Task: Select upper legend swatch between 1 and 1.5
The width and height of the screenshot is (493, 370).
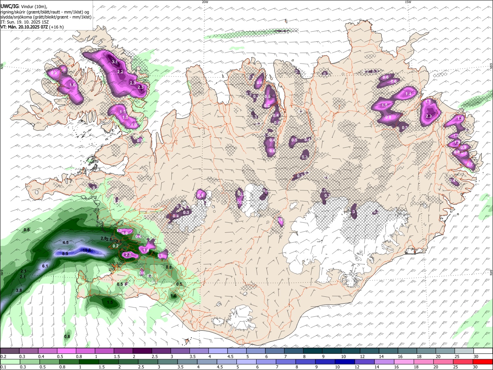Action: 104,351
